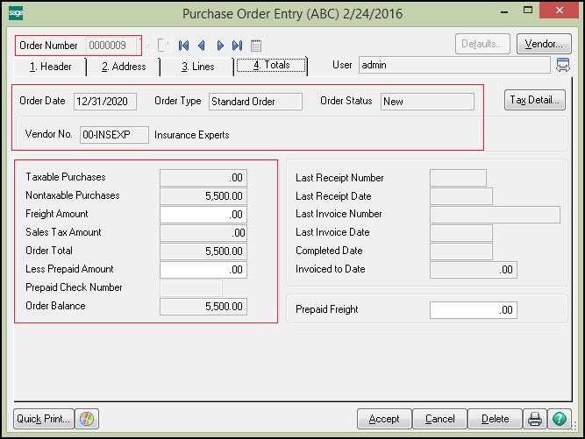Click the Sage logo in title bar
Screen dimensions: 585x439
coord(15,13)
